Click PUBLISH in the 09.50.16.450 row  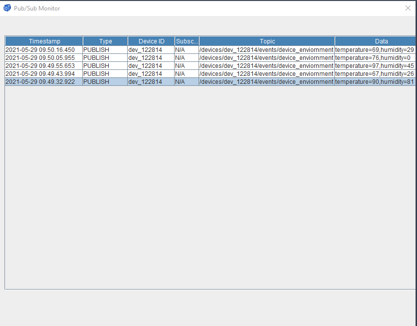tap(96, 50)
